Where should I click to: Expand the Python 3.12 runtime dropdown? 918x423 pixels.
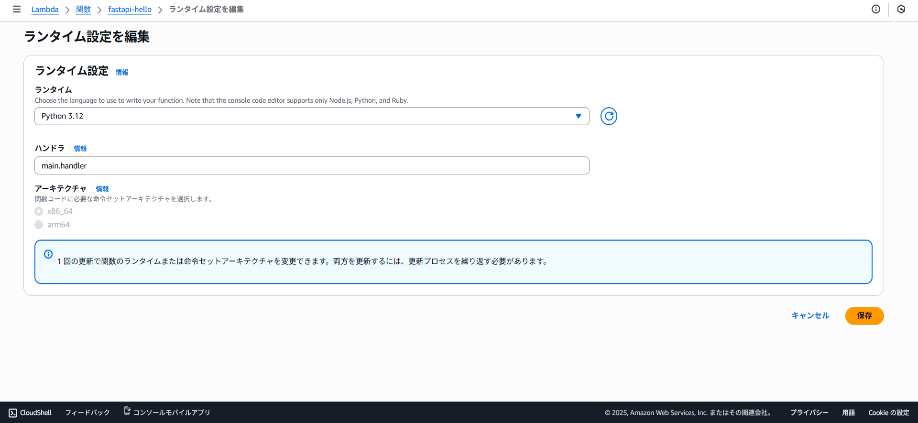(312, 116)
